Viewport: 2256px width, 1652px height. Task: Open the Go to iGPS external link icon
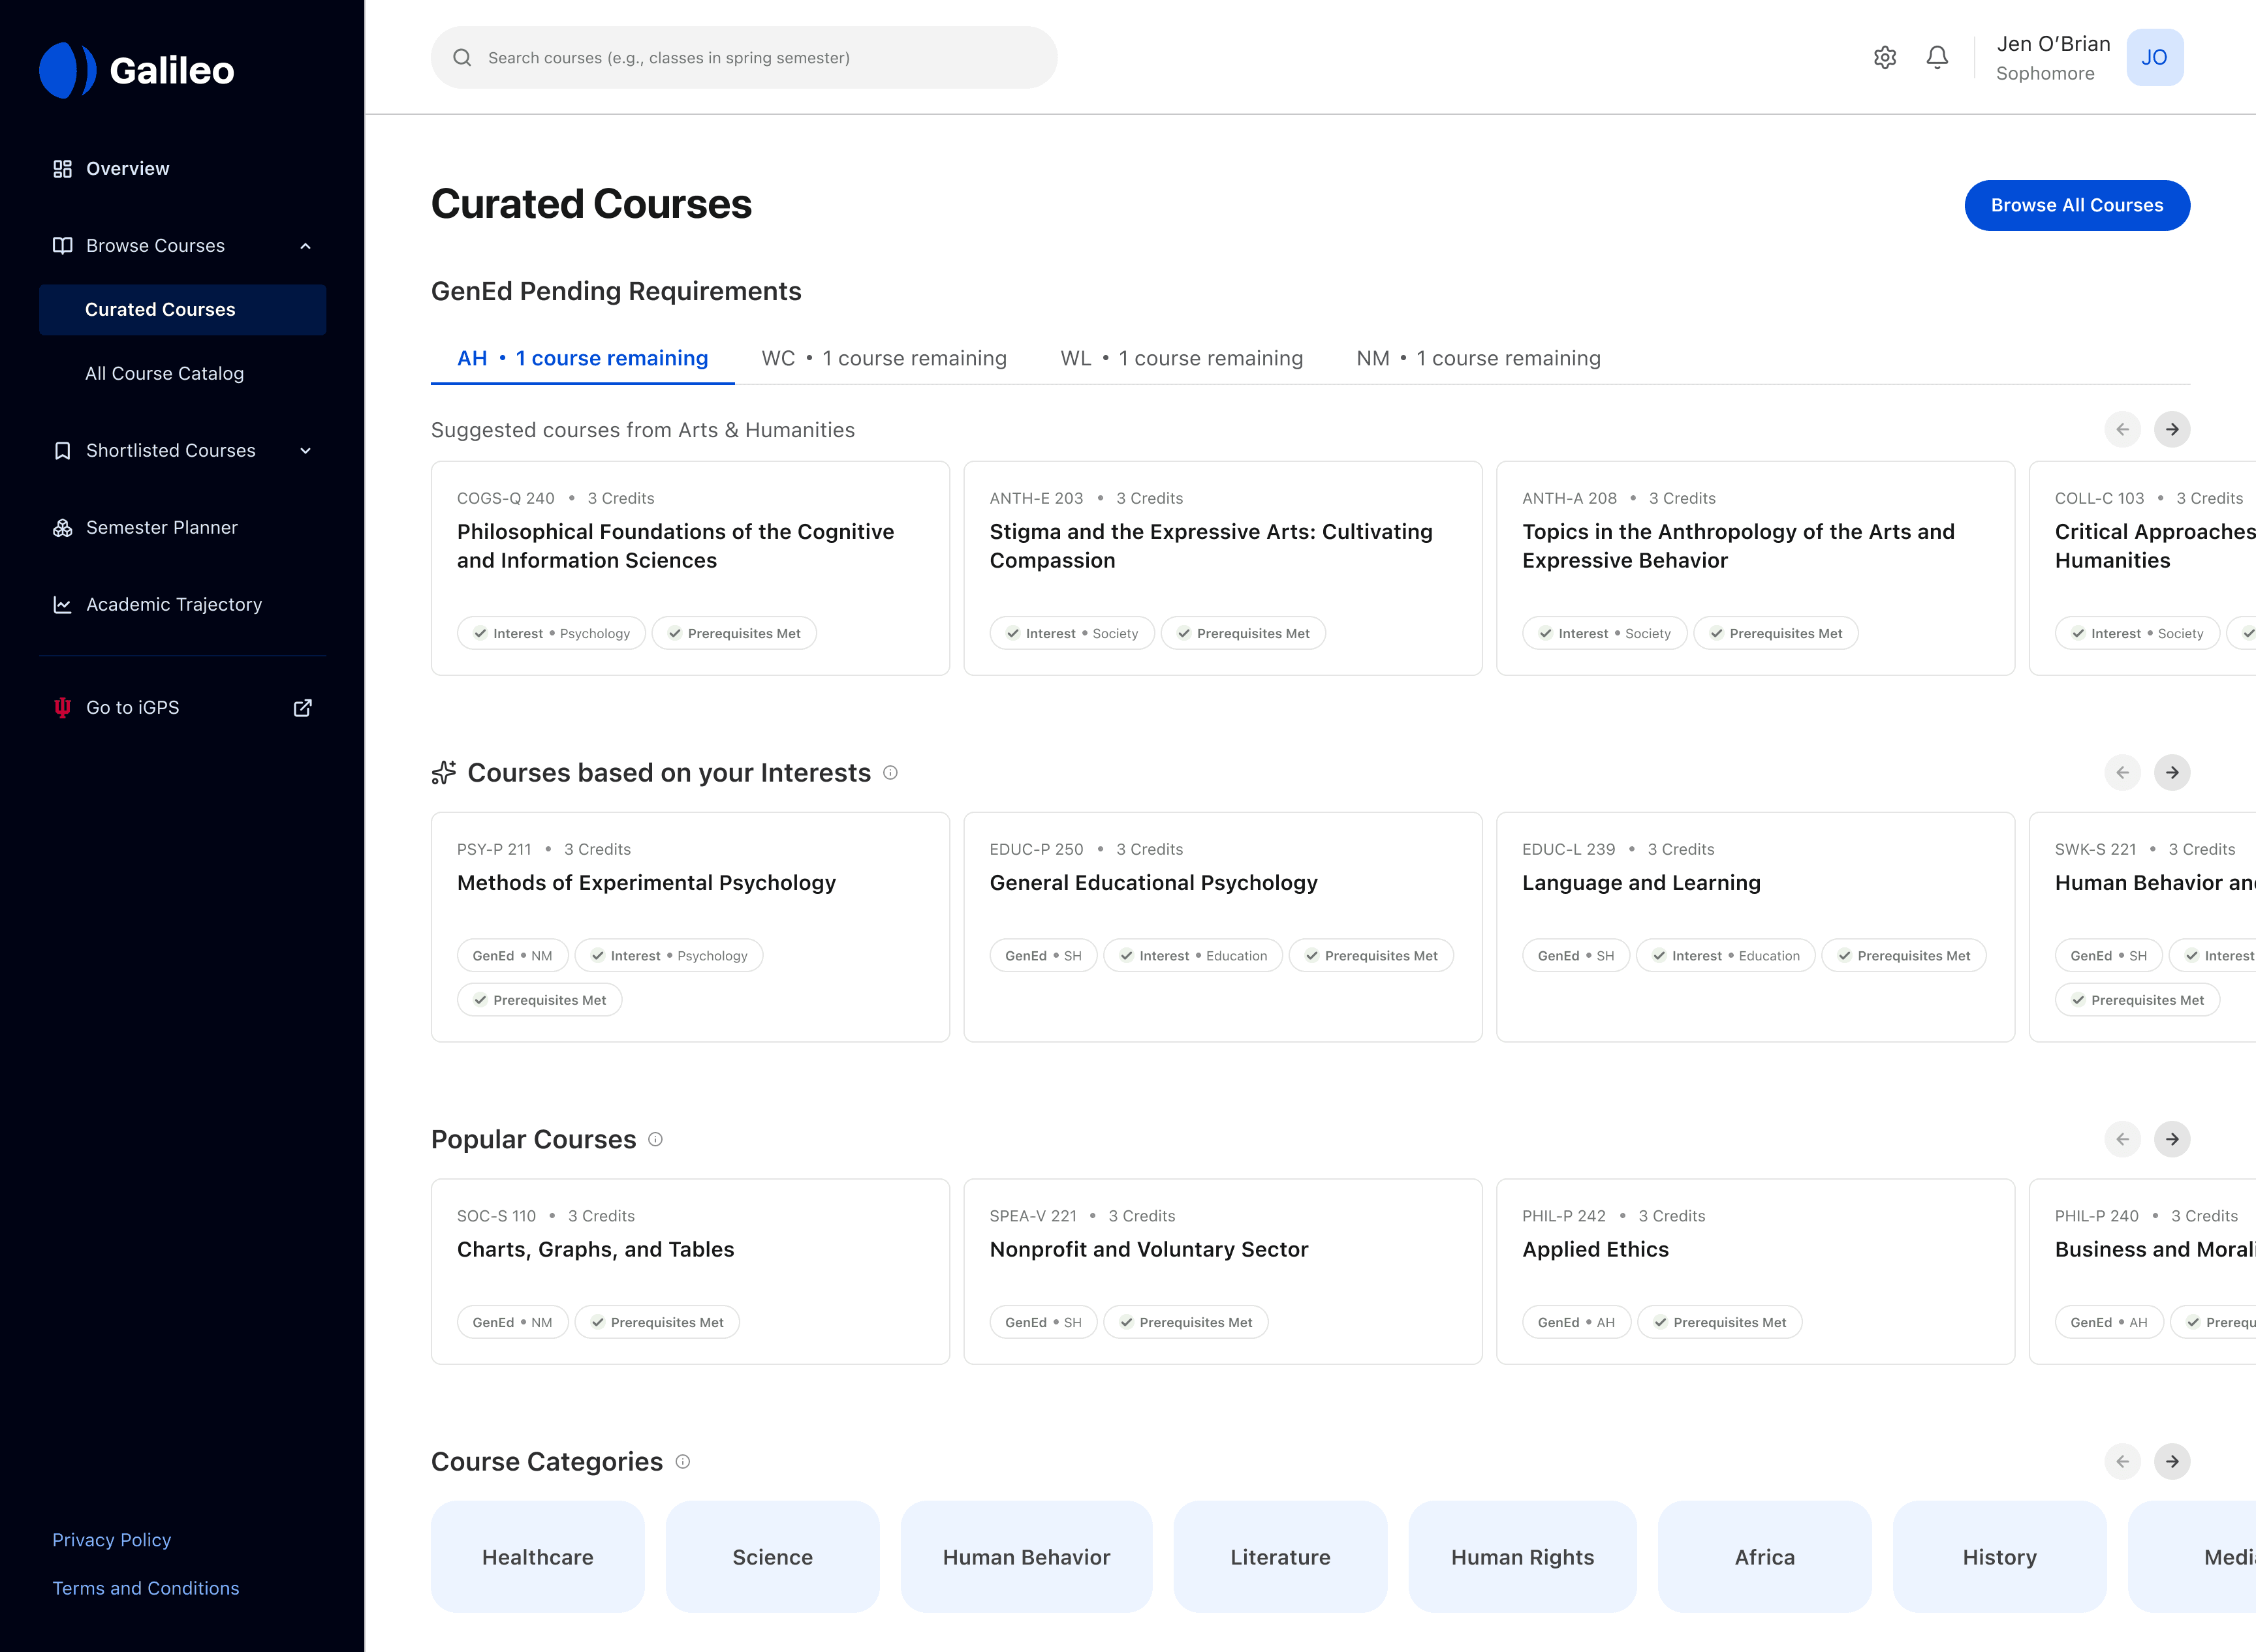tap(302, 708)
